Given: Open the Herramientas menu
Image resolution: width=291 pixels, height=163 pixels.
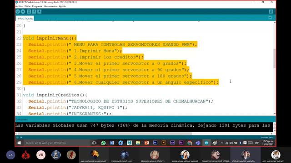Looking at the screenshot, I should (50, 6).
